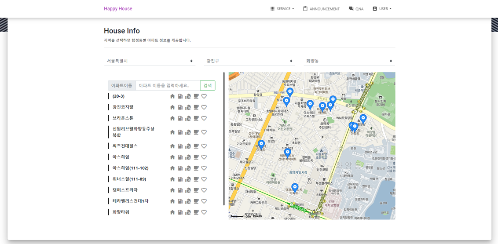The height and width of the screenshot is (244, 498).
Task: Toggle the heart for 광진코지웰
Action: [204, 107]
